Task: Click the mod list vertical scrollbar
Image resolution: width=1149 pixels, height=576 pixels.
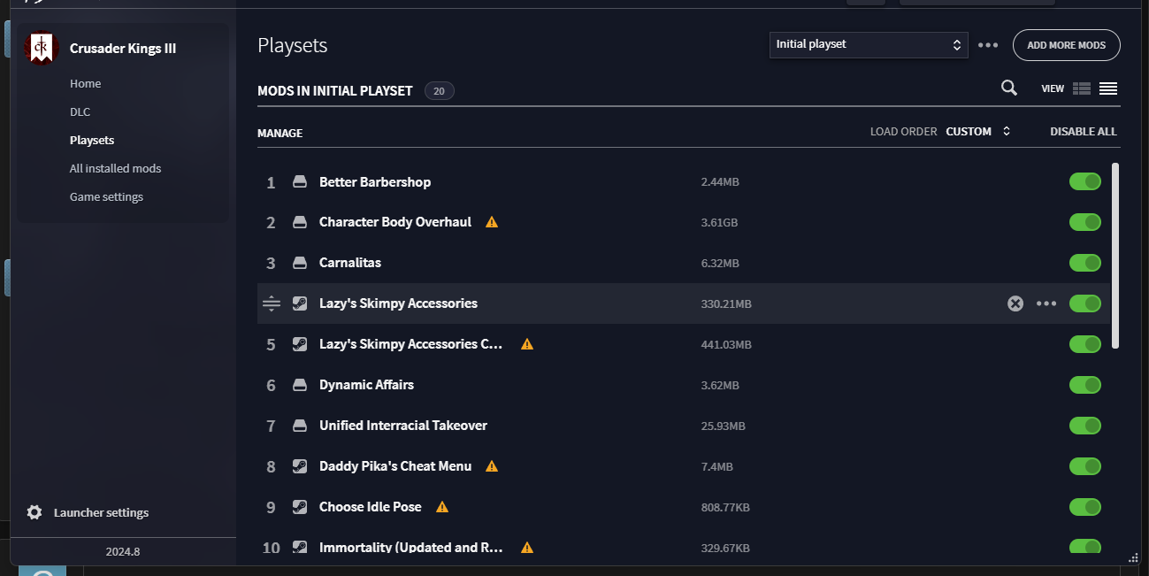Action: [1115, 255]
